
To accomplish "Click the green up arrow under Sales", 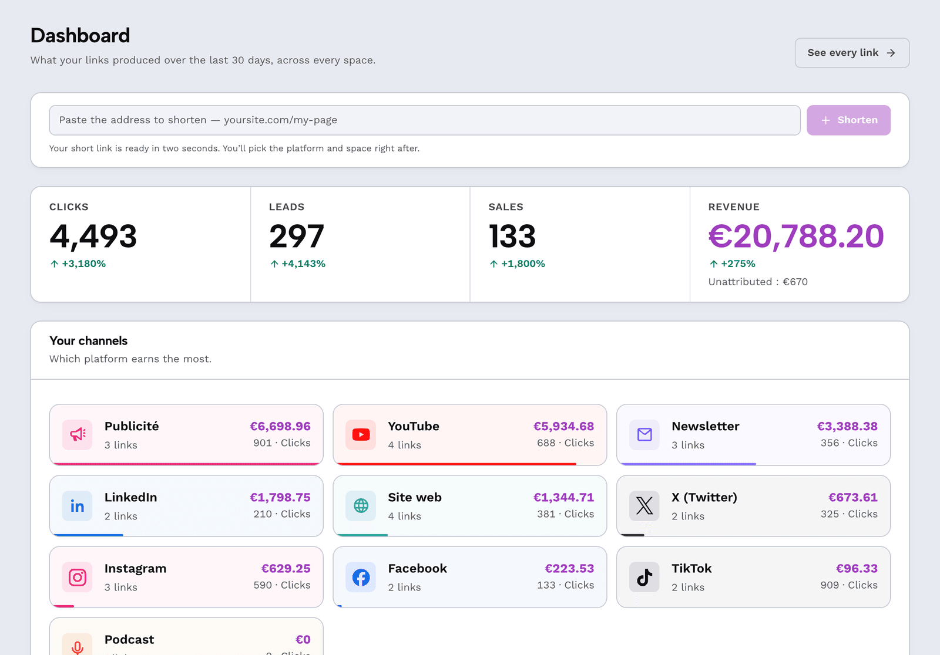I will pos(493,264).
